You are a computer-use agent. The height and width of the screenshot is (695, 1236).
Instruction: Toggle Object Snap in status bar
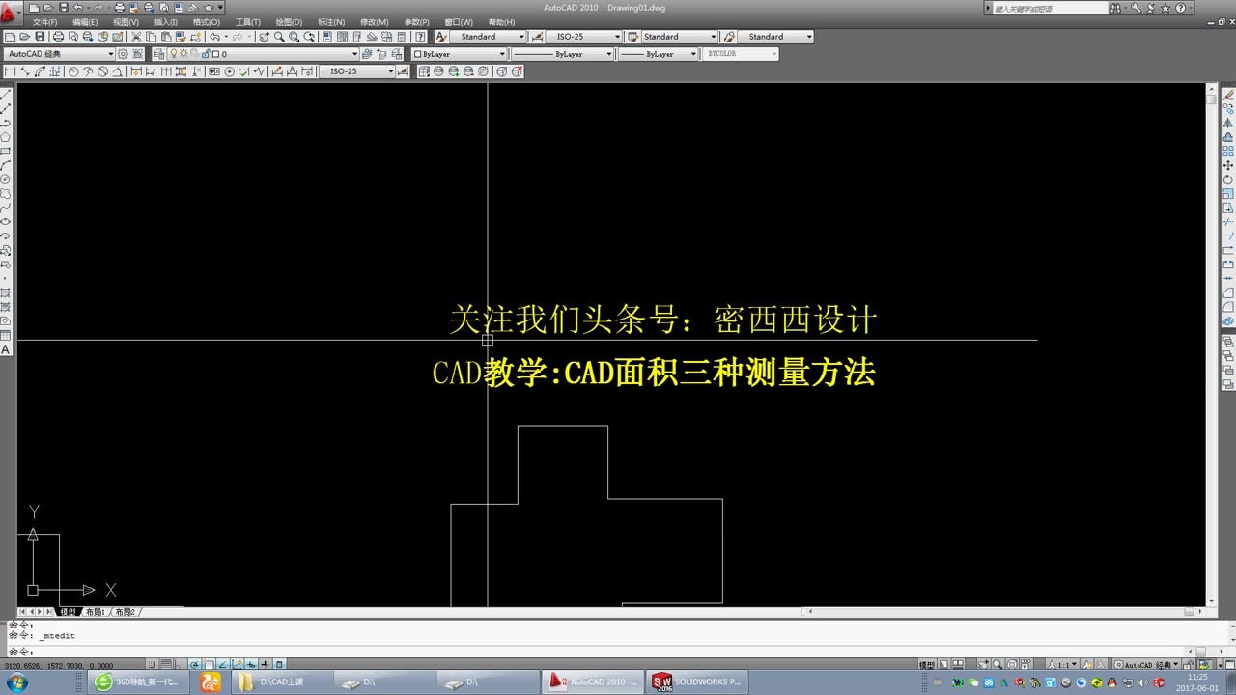209,664
